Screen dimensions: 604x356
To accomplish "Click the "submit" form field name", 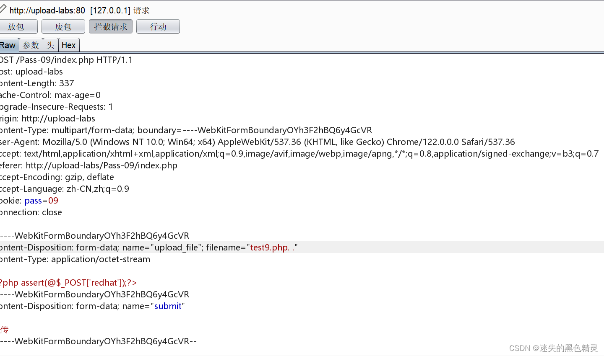I will click(x=168, y=306).
